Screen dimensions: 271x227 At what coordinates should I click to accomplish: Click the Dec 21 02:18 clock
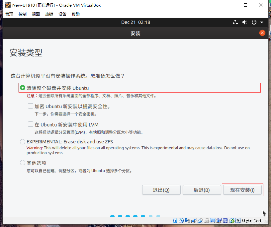[x=136, y=22]
